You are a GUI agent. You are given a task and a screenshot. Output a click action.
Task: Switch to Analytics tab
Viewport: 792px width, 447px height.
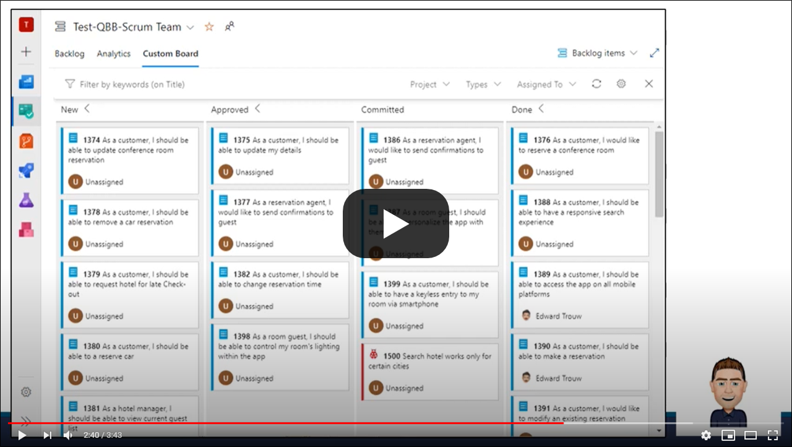coord(114,53)
